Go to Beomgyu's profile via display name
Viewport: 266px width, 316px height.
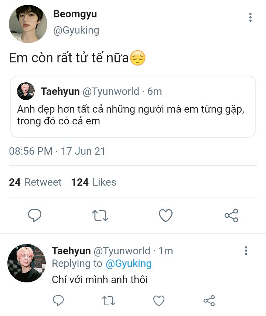75,14
